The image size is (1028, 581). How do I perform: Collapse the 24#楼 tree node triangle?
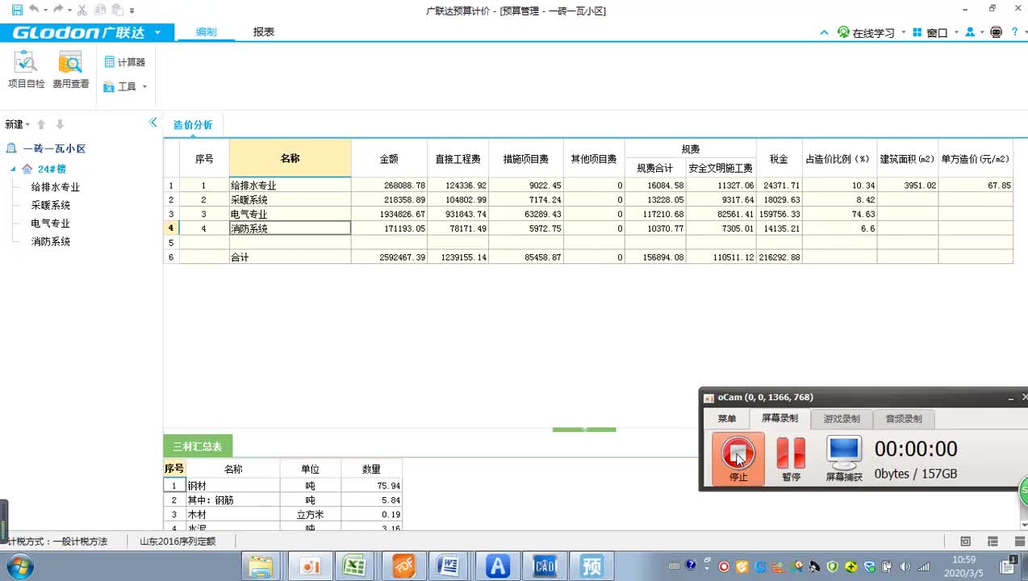[13, 169]
